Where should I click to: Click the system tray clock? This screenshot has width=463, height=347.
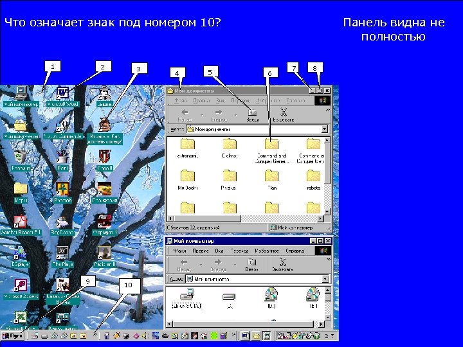329,336
